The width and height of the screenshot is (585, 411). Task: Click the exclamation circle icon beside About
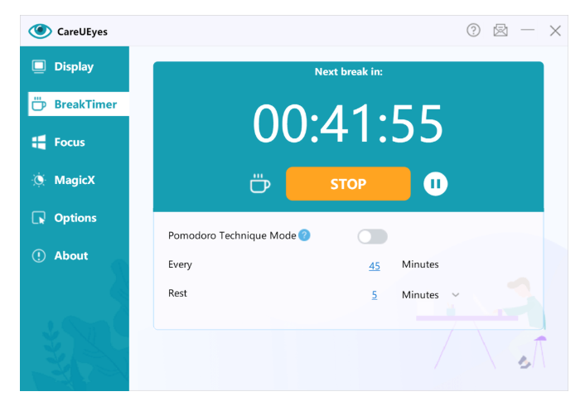pyautogui.click(x=39, y=256)
